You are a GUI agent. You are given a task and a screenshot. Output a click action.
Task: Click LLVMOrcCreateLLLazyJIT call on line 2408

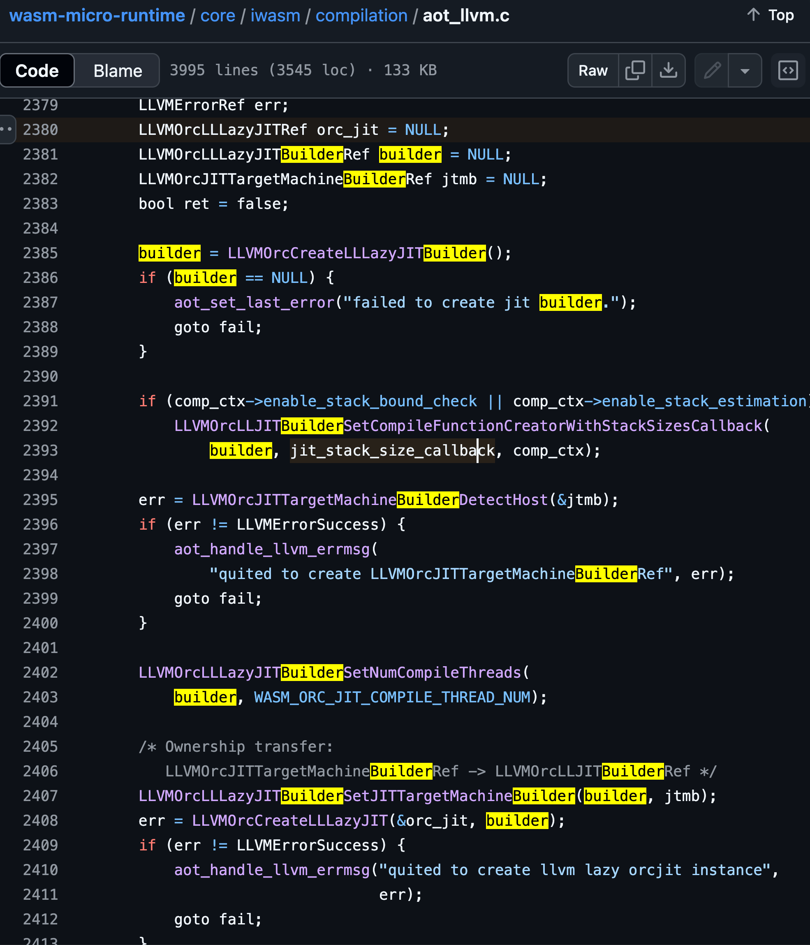pos(289,820)
